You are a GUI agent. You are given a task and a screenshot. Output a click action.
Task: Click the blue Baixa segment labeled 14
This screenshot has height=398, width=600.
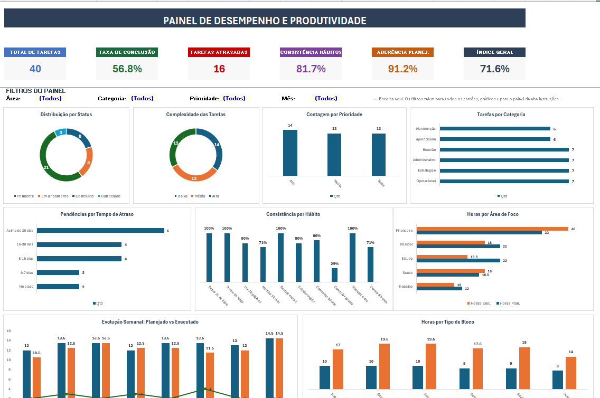216,145
